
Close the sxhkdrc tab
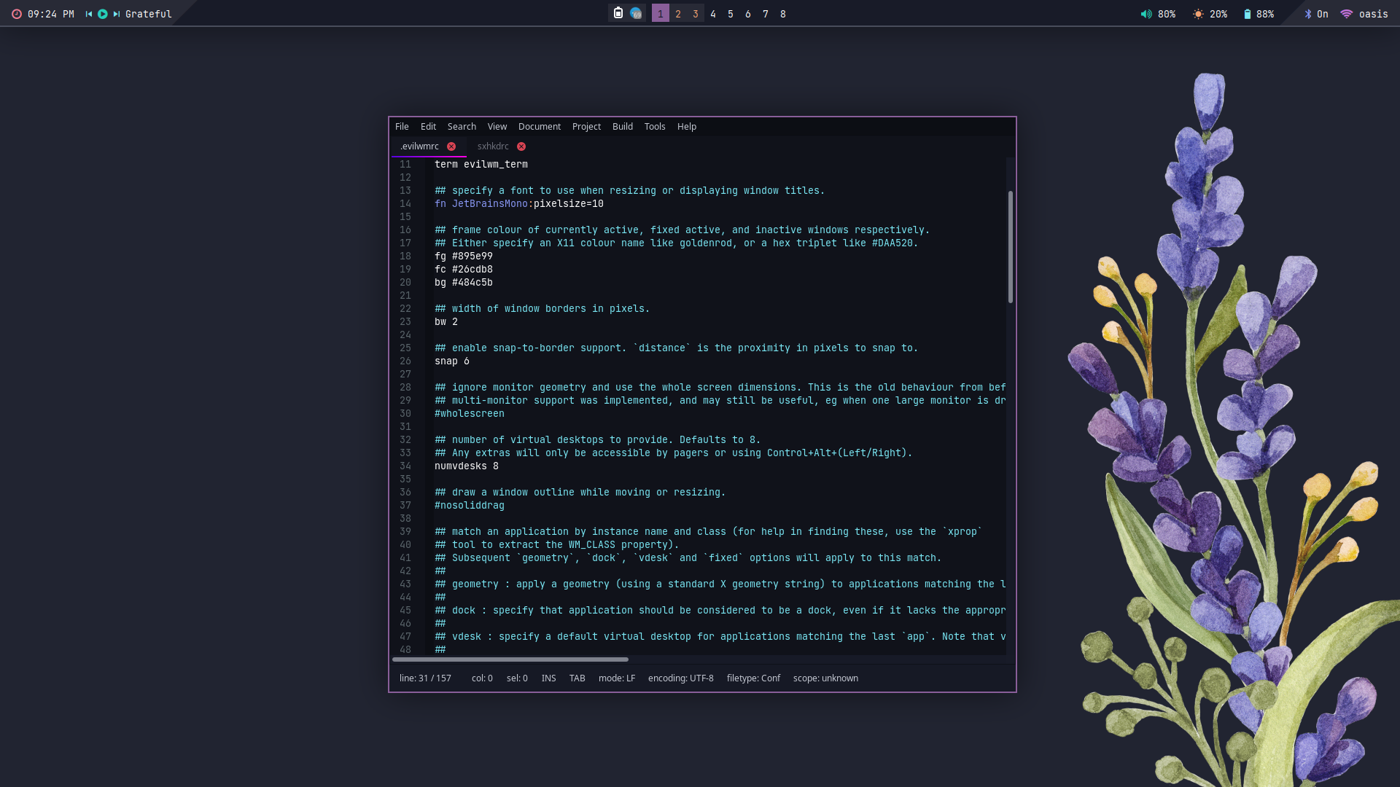click(521, 146)
